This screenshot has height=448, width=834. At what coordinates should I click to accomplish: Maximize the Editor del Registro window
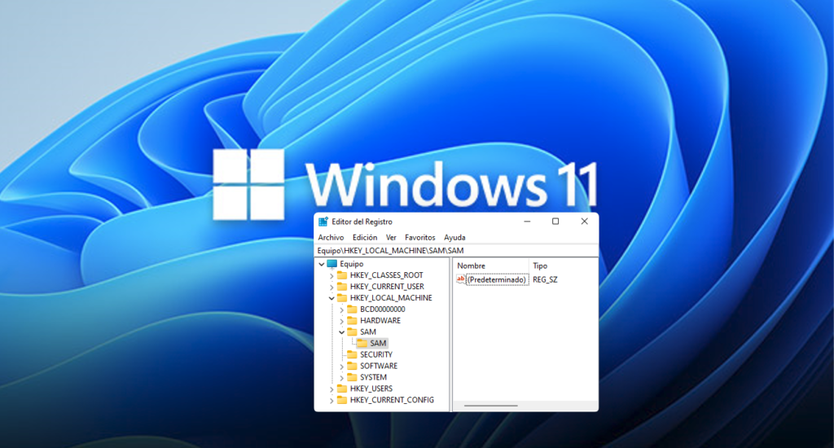(555, 222)
